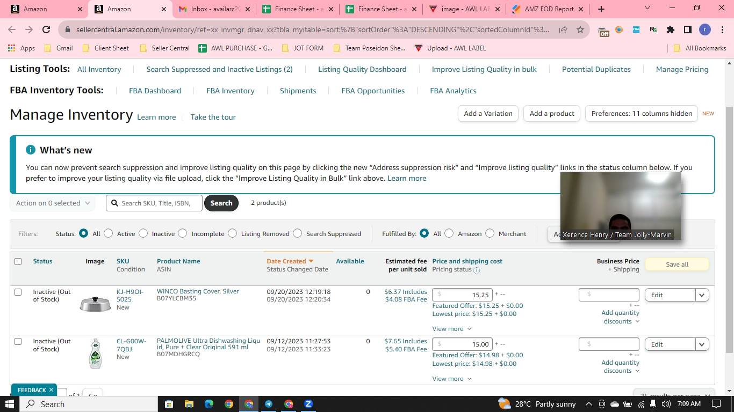This screenshot has height=412, width=734.
Task: Choose Merchant under Fulfilled By
Action: 490,233
